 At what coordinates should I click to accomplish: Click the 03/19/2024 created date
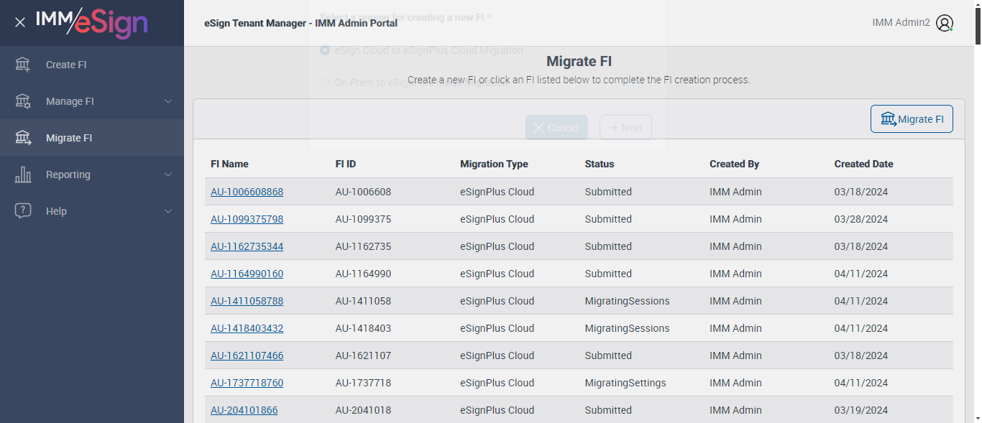[x=861, y=410]
